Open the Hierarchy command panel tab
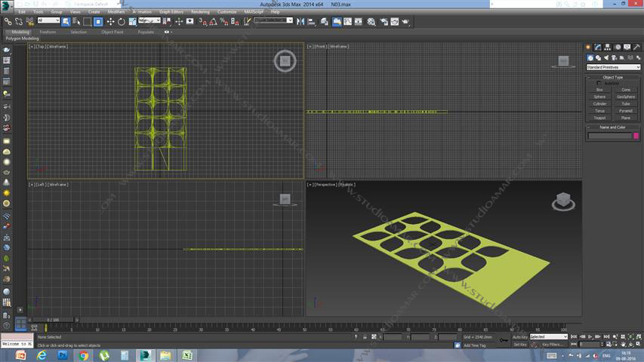 coord(607,48)
